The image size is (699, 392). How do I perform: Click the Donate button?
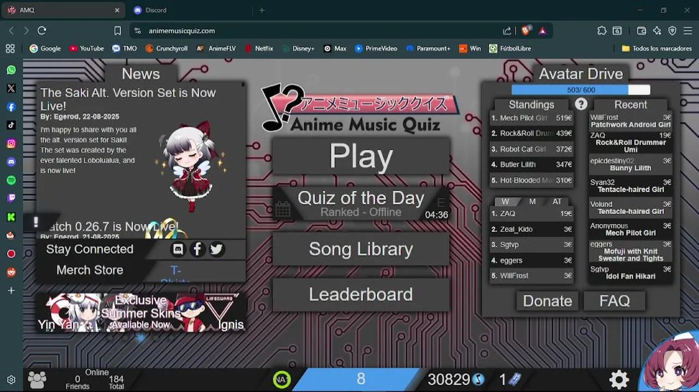click(x=547, y=301)
